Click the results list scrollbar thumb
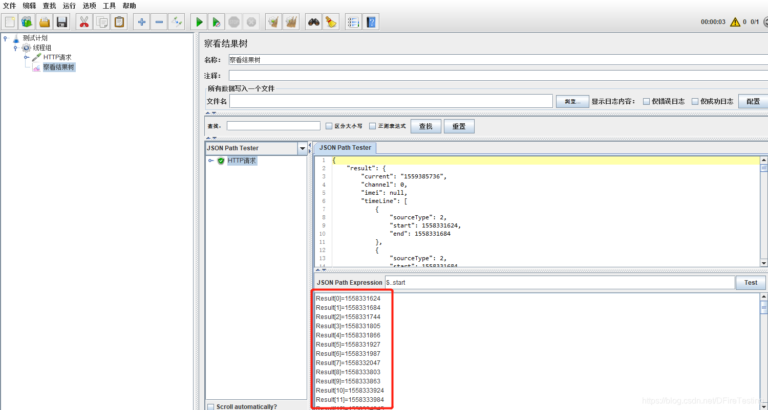This screenshot has width=768, height=410. [764, 306]
